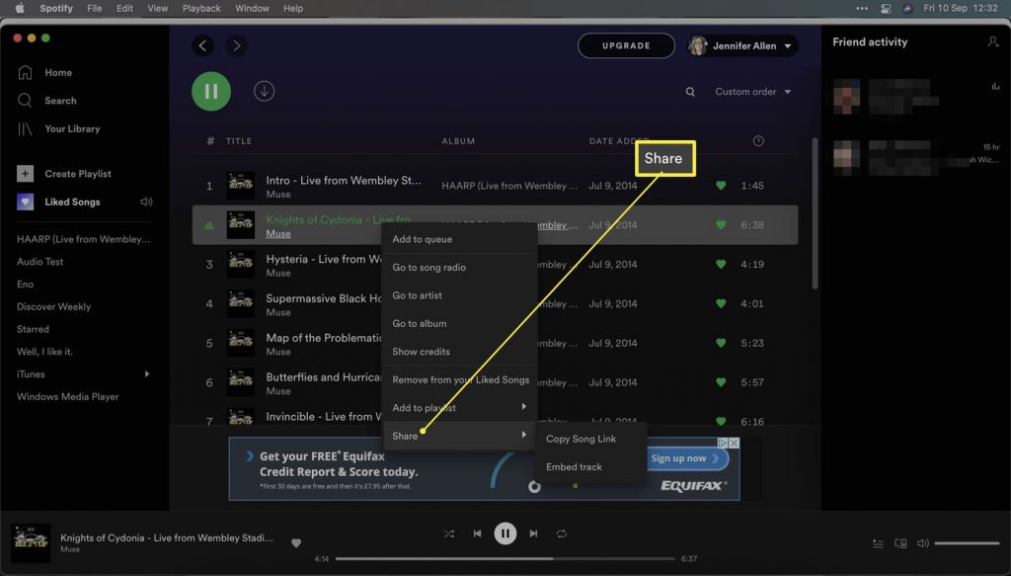Click Copy Song Link
Image resolution: width=1011 pixels, height=576 pixels.
[x=591, y=439]
